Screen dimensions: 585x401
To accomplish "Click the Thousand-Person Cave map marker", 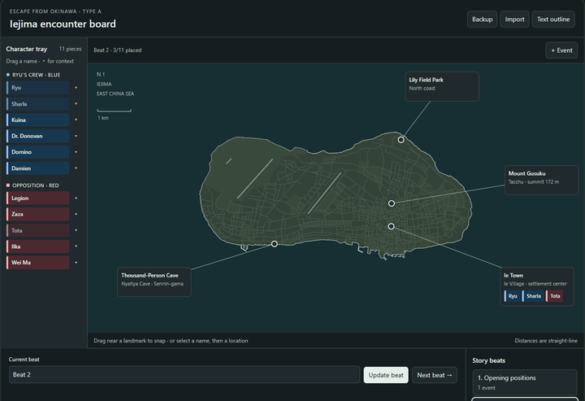I will (x=275, y=244).
